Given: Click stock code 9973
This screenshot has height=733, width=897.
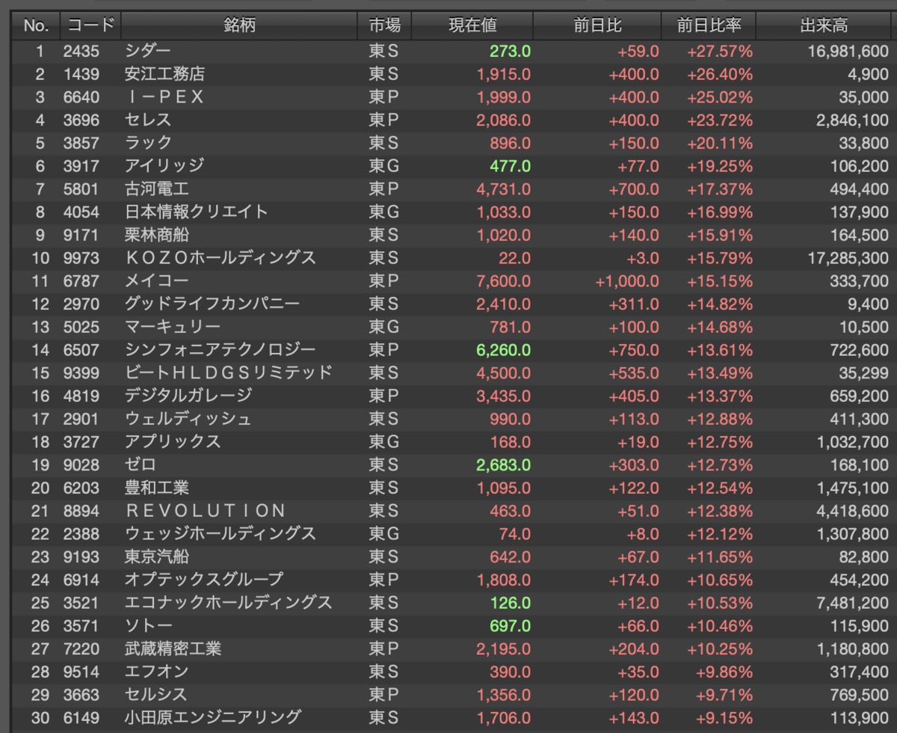Looking at the screenshot, I should click(81, 258).
